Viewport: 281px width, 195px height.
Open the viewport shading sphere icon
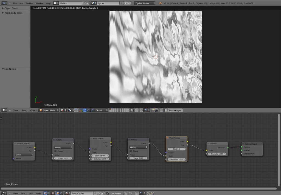tap(62, 110)
